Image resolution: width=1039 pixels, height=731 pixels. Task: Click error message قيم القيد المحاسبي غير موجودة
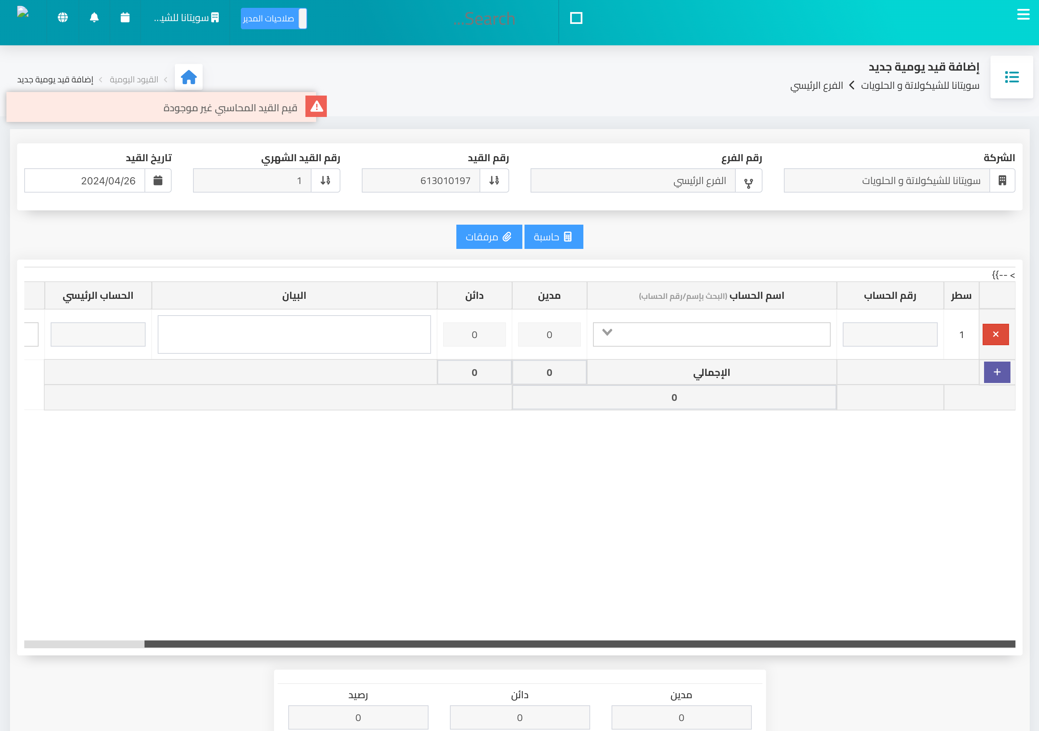(x=230, y=108)
